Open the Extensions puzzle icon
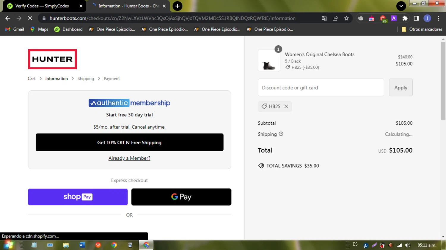Image resolution: width=446 pixels, height=250 pixels. tap(405, 18)
